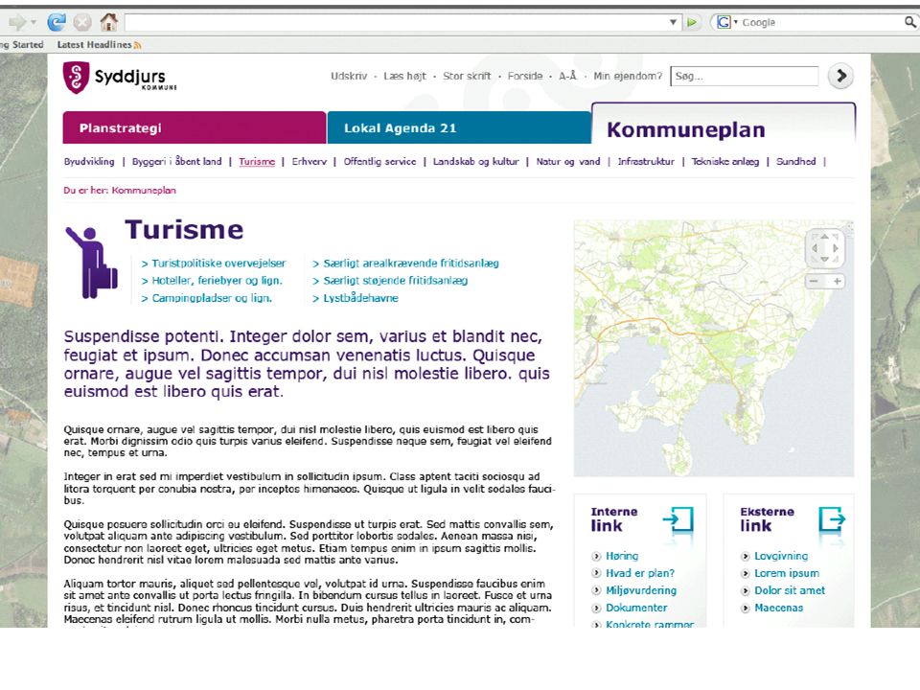This screenshot has height=690, width=920.
Task: Click the Interne link arrow icon
Action: (x=678, y=519)
